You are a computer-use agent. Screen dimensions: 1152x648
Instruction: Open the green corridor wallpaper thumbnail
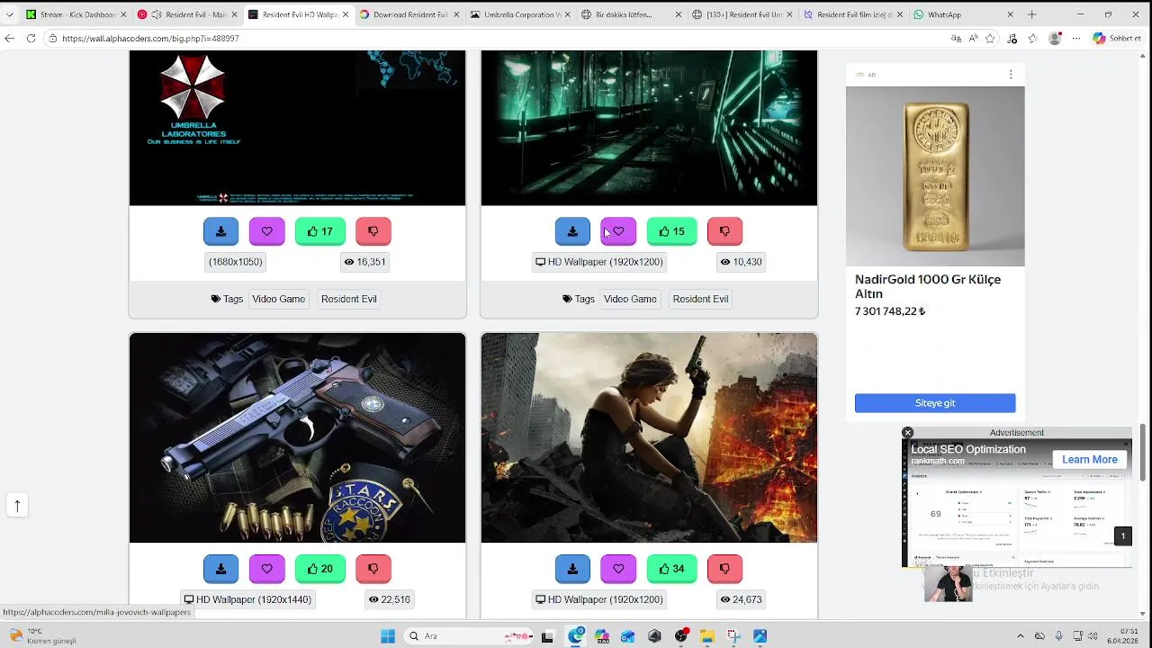click(x=649, y=128)
